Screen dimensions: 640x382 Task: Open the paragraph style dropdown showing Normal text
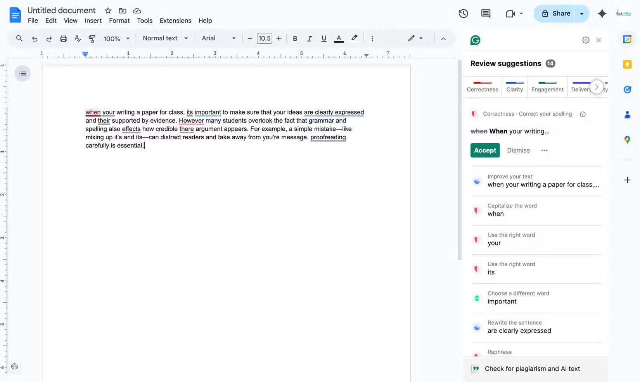click(x=164, y=38)
